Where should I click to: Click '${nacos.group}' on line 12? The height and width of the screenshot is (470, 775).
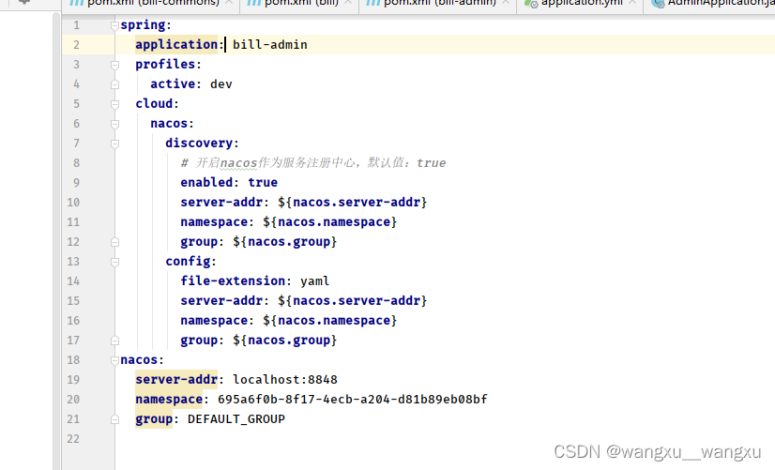click(x=284, y=242)
